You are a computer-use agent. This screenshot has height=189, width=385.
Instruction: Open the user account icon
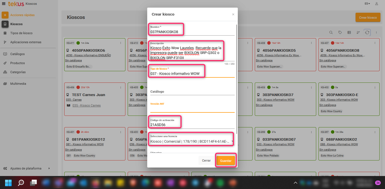click(x=377, y=4)
